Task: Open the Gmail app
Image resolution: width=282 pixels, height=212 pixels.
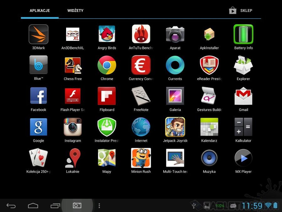Action: (243, 96)
